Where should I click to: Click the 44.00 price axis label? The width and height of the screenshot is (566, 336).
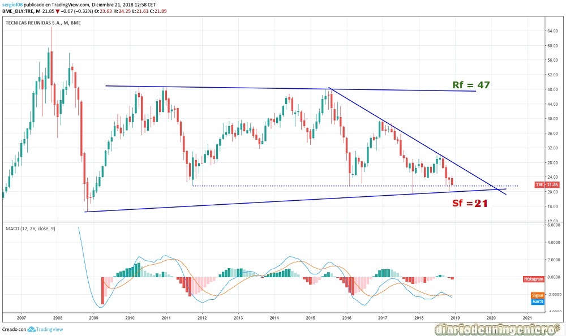tap(552, 104)
